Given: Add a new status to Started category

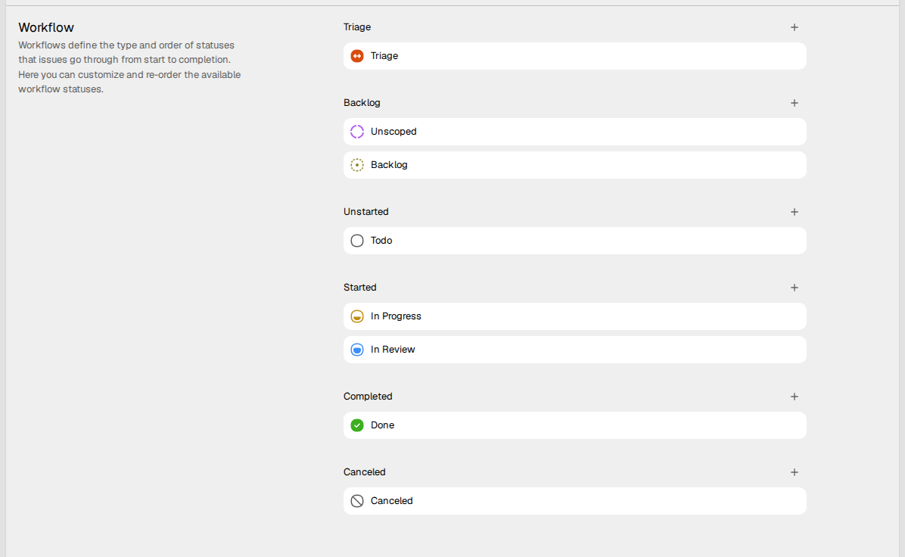Looking at the screenshot, I should coord(795,288).
